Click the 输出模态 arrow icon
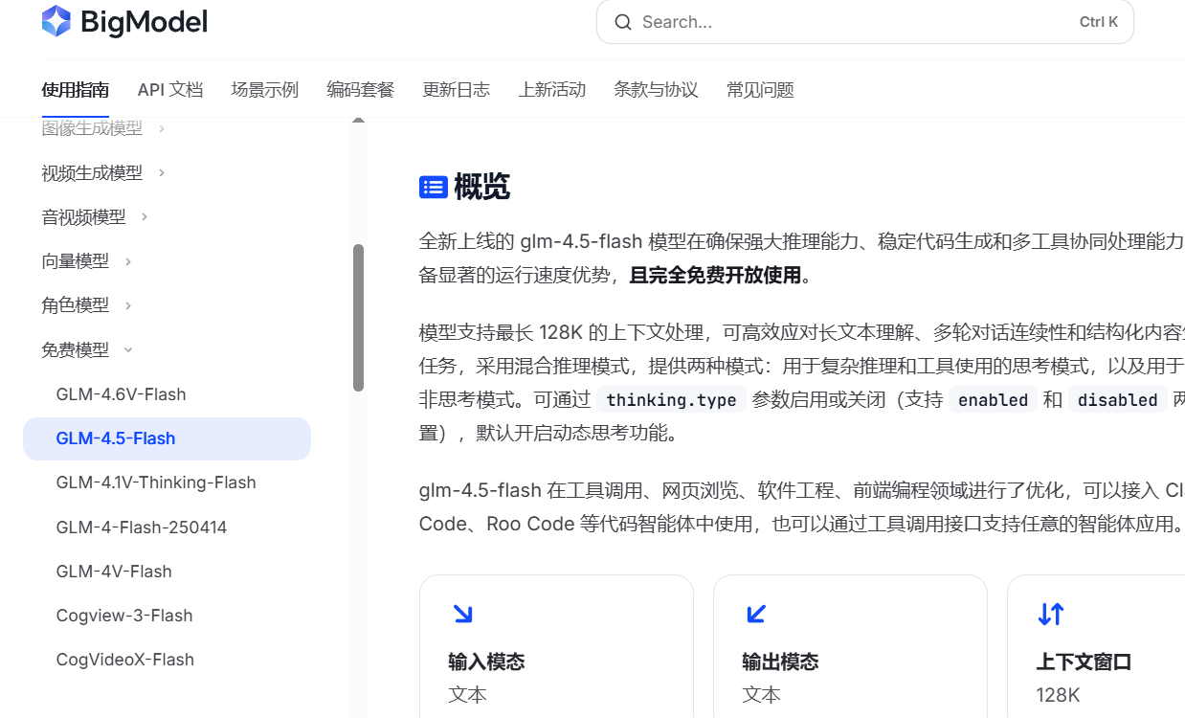The width and height of the screenshot is (1185, 718). 756,614
